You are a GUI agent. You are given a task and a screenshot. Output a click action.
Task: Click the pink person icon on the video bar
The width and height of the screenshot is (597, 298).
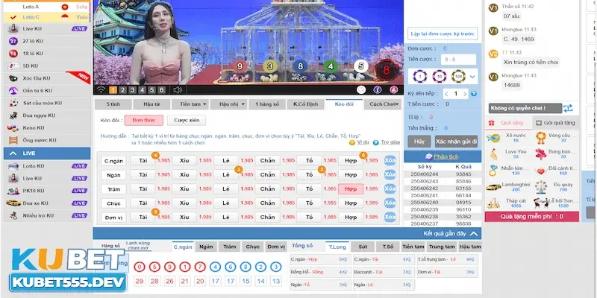tap(394, 89)
